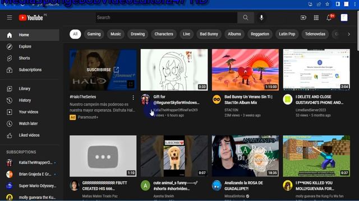Select the Characters filter chip
The image size is (359, 201).
(164, 34)
